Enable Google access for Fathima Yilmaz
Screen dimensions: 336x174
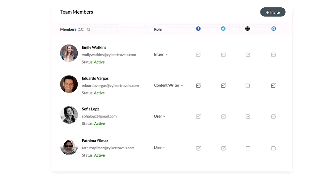point(273,148)
